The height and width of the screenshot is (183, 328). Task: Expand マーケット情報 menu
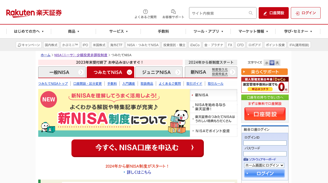(253, 31)
